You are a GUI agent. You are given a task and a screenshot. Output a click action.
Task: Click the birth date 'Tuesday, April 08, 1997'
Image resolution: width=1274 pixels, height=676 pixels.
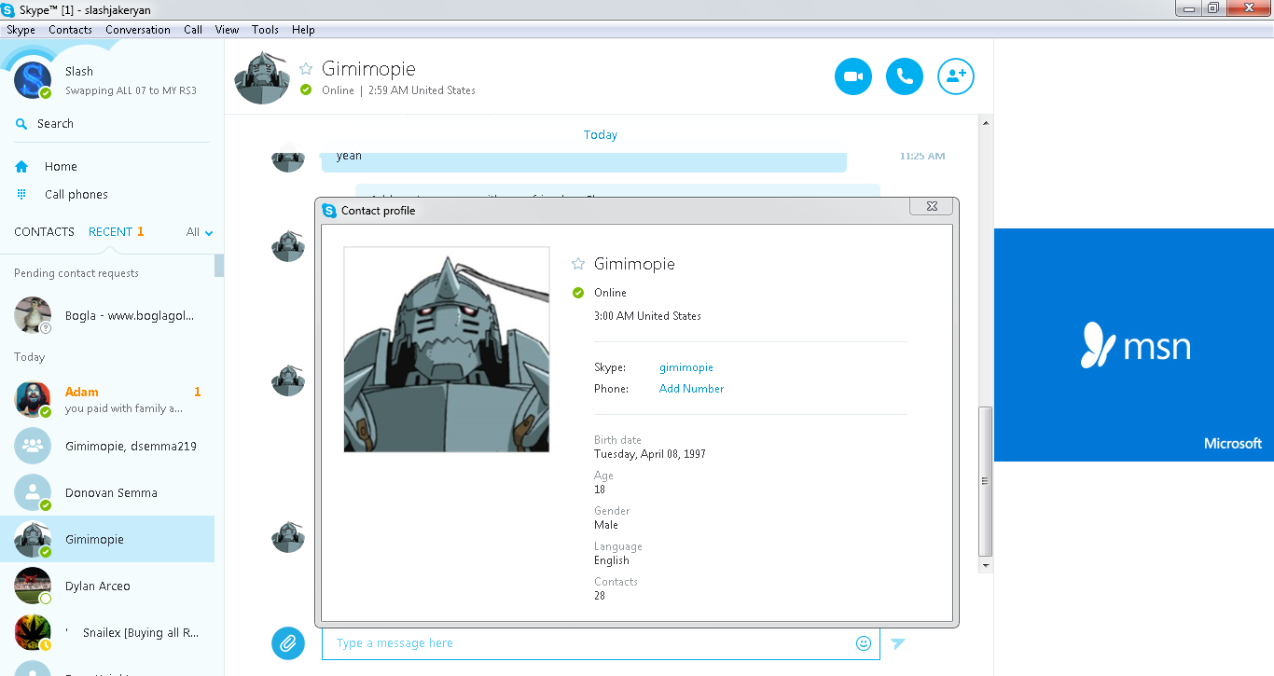point(650,454)
